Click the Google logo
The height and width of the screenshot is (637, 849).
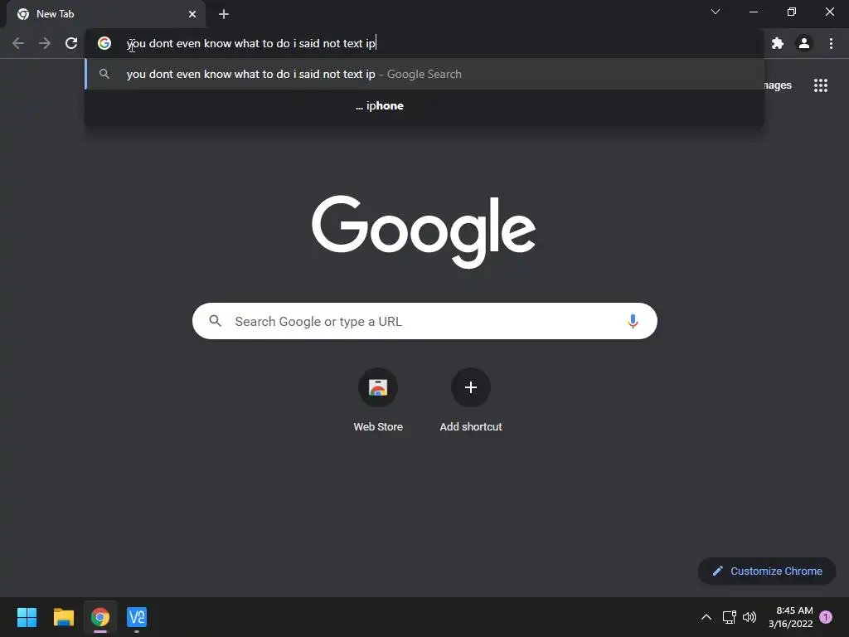coord(424,232)
